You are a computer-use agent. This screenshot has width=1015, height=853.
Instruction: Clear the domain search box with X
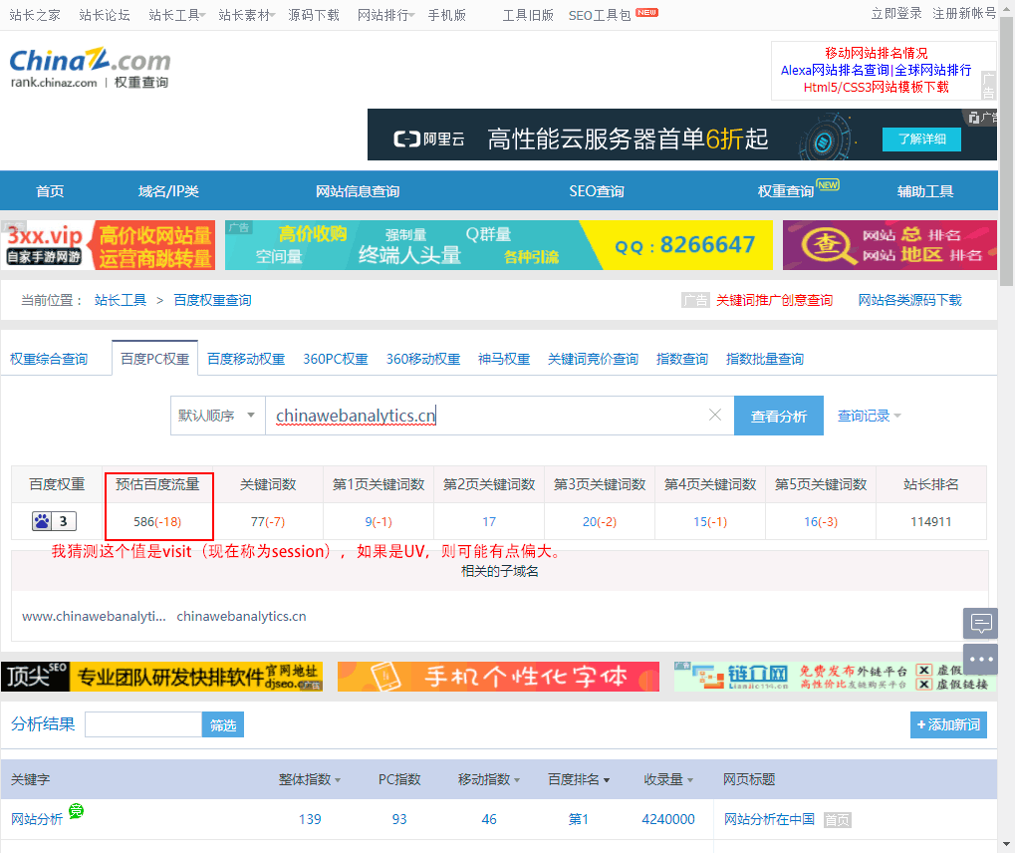click(x=714, y=416)
